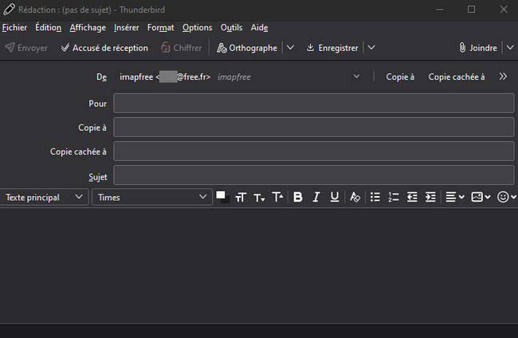Open the Fichier menu

tap(14, 27)
